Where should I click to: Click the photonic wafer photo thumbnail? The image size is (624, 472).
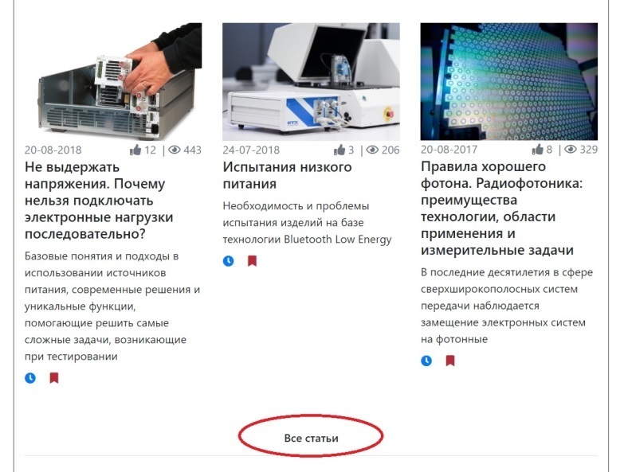point(509,81)
